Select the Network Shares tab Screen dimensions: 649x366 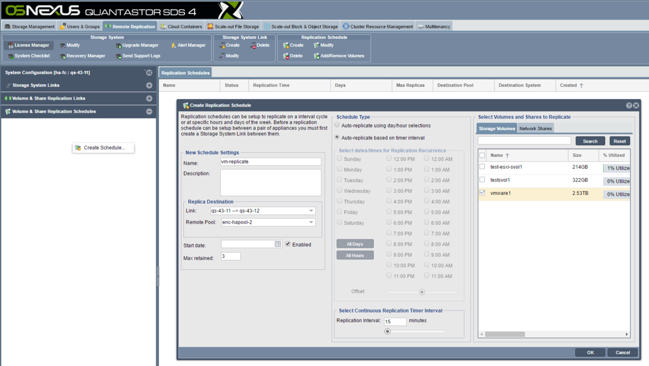[x=535, y=129]
